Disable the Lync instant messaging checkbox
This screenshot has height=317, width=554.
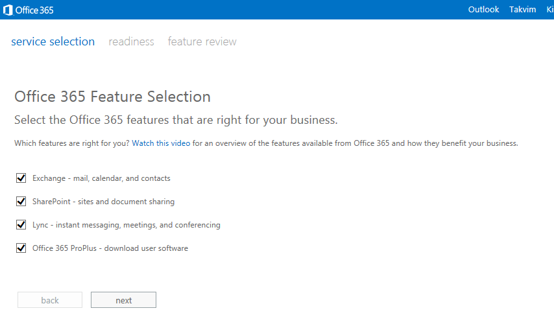pos(21,224)
